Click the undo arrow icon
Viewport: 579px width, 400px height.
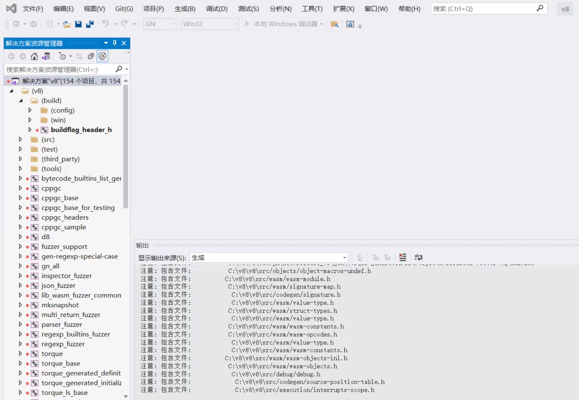(105, 24)
